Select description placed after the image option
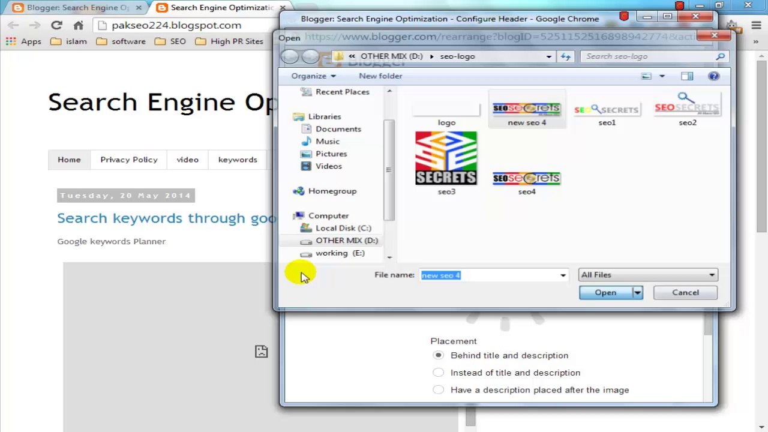Image resolution: width=768 pixels, height=432 pixels. 439,390
